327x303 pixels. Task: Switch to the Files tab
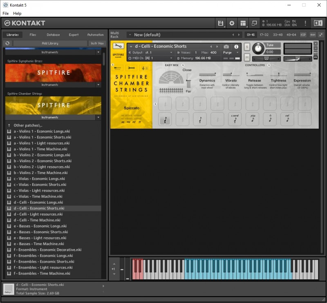click(x=33, y=35)
